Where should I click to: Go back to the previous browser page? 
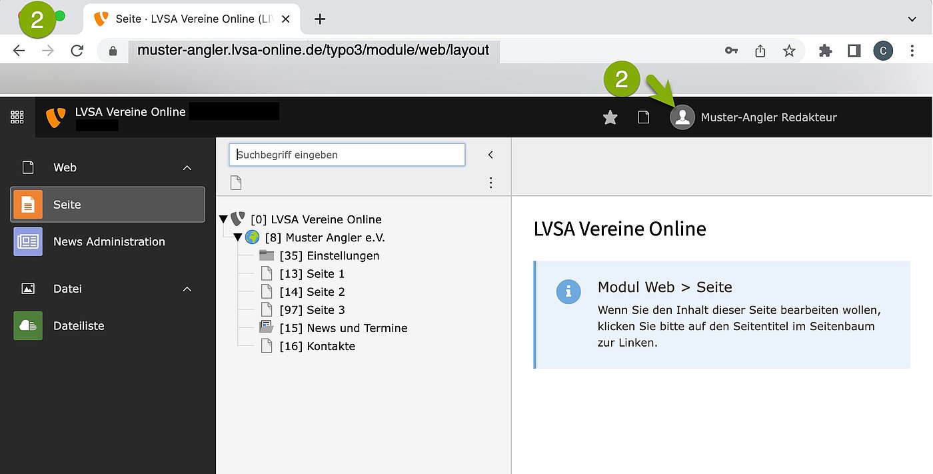(19, 51)
